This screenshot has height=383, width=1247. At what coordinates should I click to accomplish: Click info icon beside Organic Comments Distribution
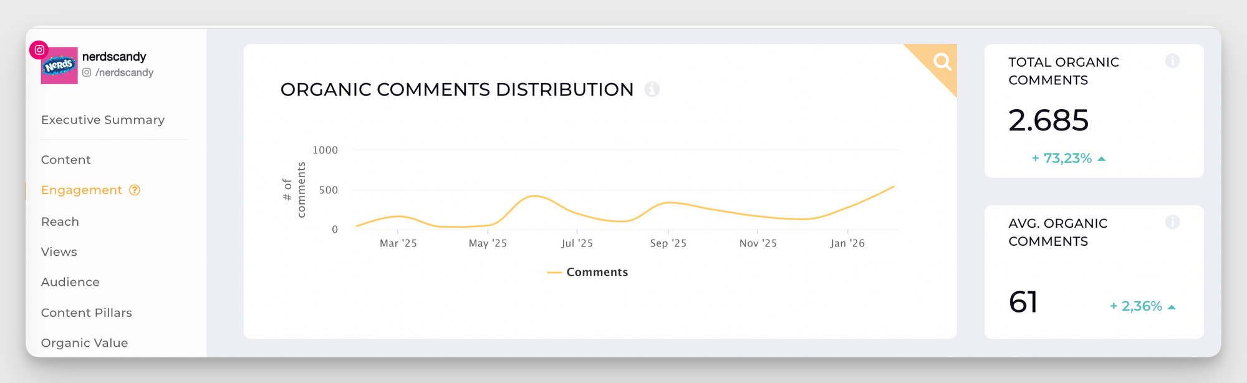(x=652, y=89)
